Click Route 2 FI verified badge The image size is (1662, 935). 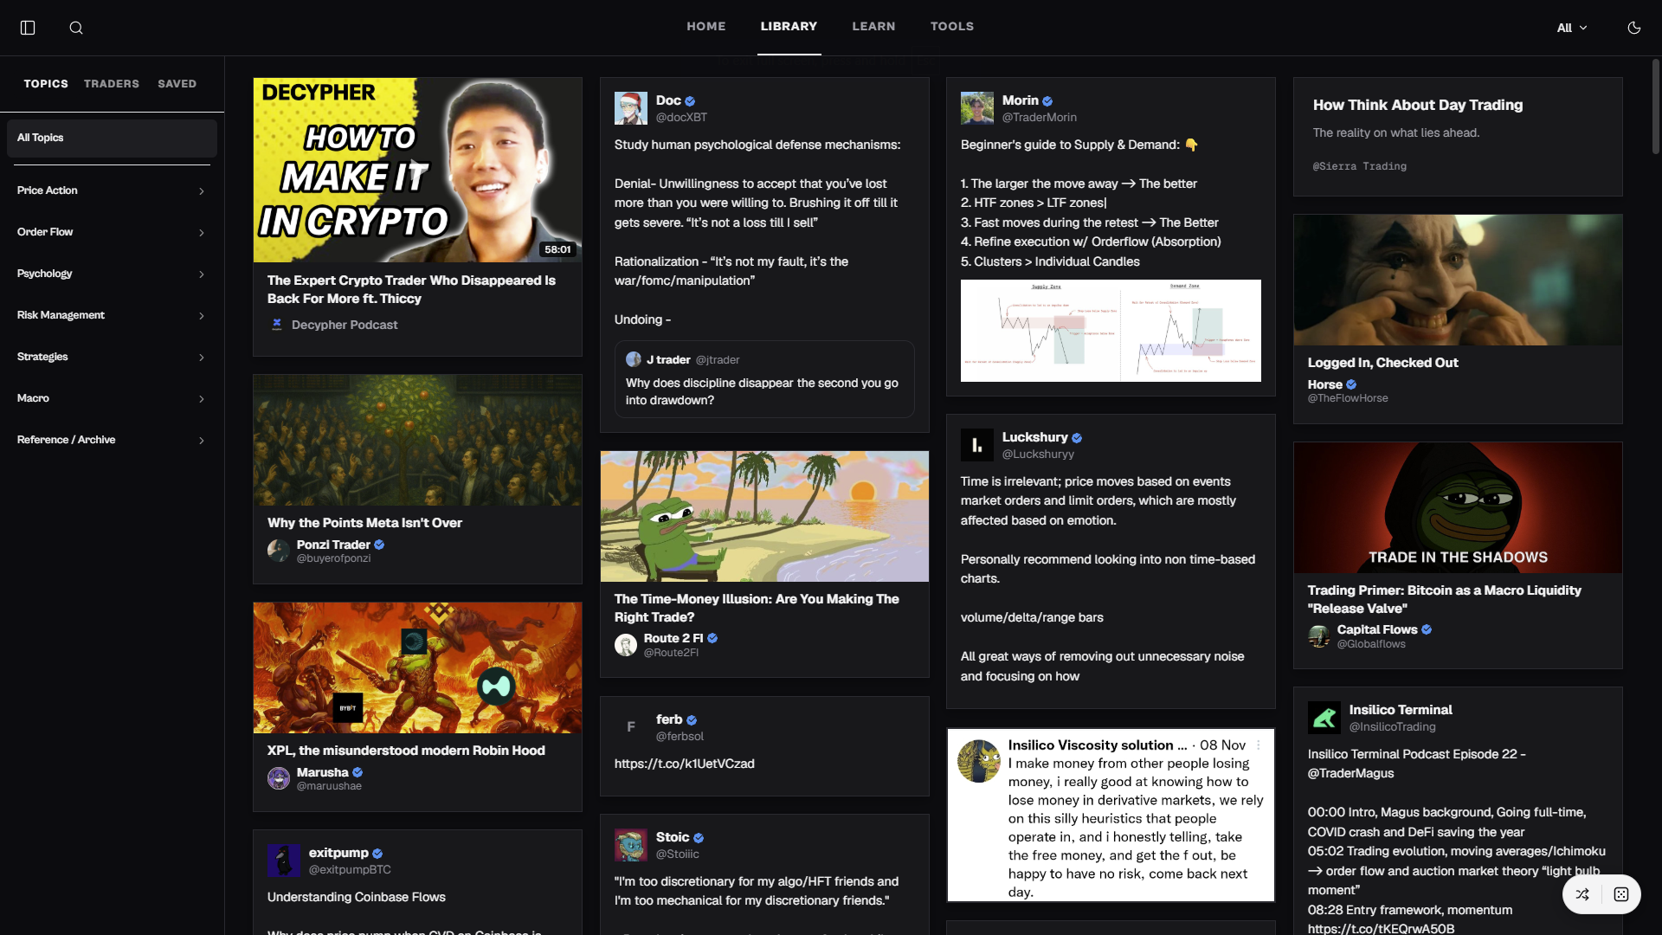click(712, 638)
